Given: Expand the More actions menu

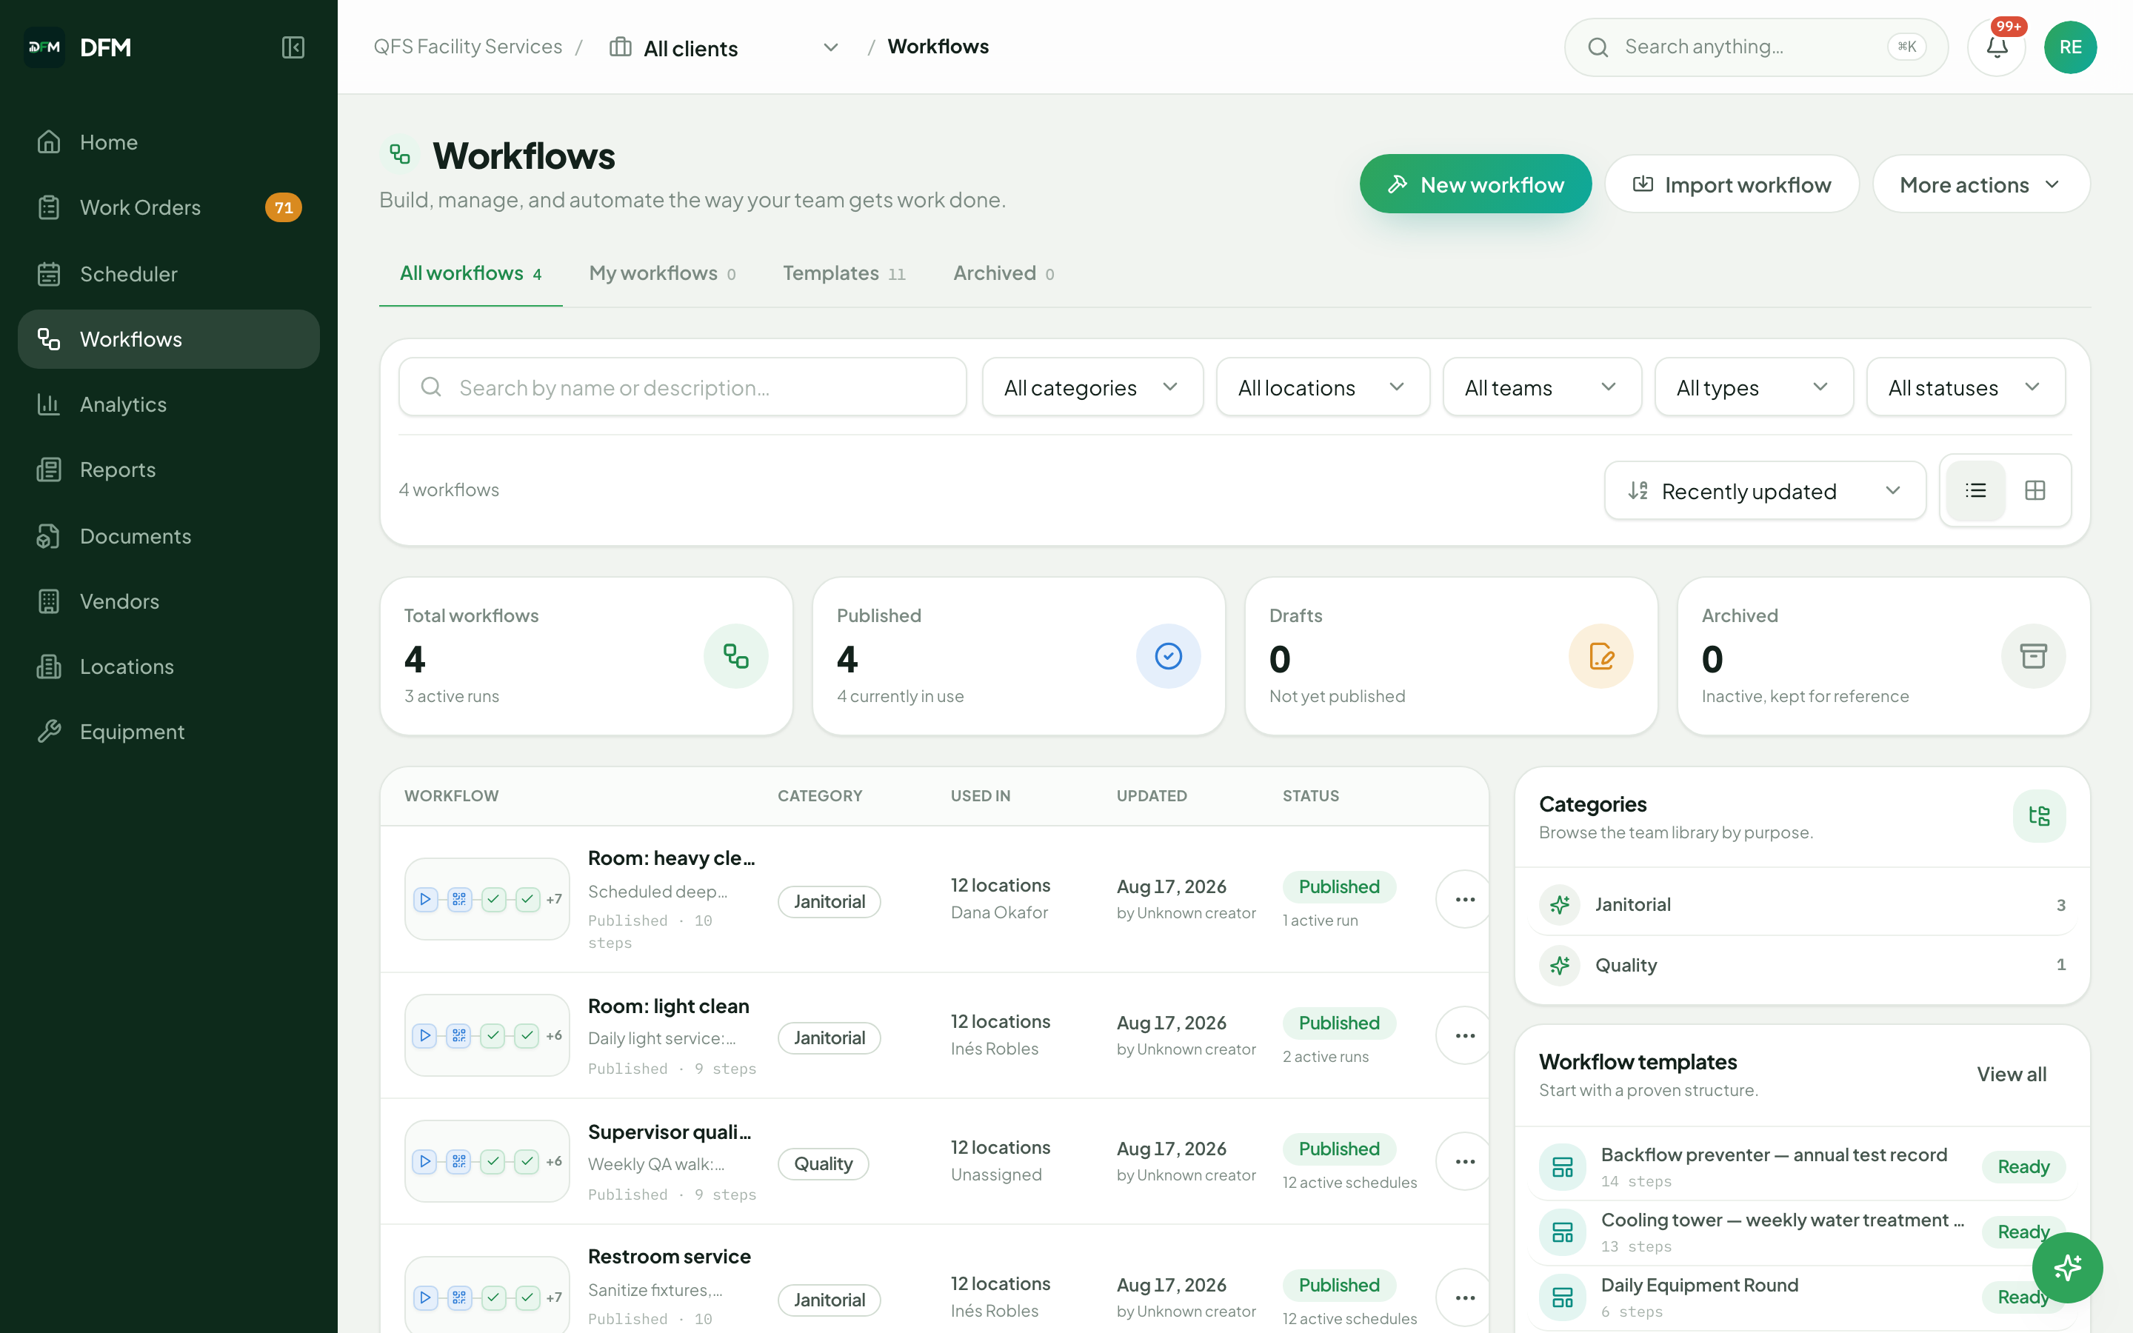Looking at the screenshot, I should (1980, 184).
